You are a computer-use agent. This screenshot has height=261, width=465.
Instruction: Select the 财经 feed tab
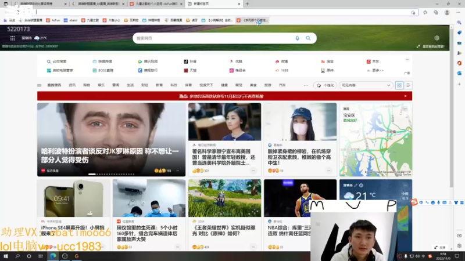(x=145, y=85)
